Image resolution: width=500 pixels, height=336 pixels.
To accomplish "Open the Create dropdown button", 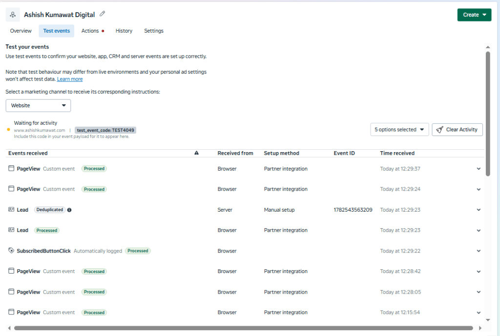I will tap(474, 15).
